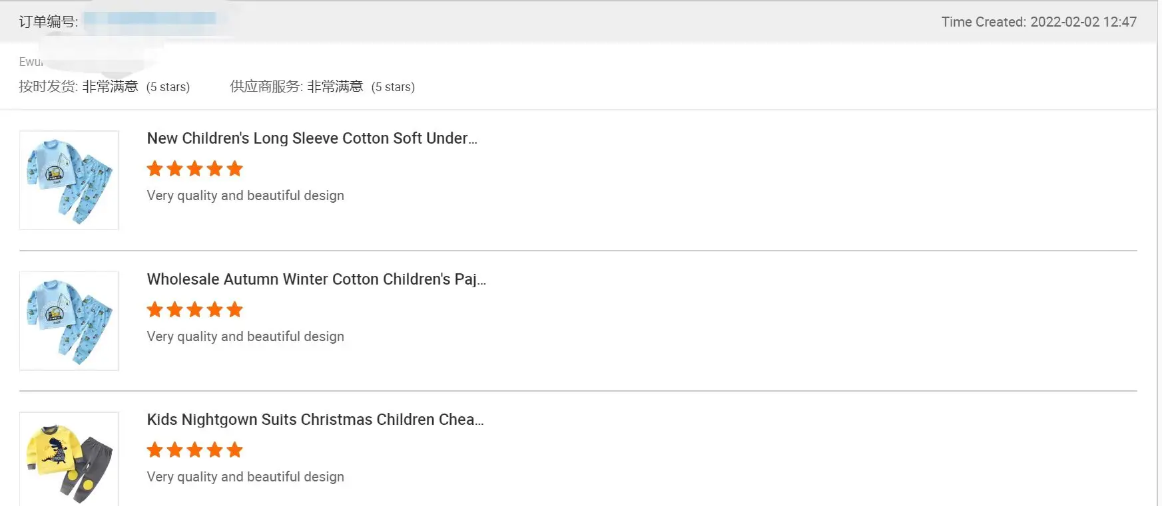Open the Wholesale Autumn Winter Cotton Children's title
1162x506 pixels.
tap(316, 279)
